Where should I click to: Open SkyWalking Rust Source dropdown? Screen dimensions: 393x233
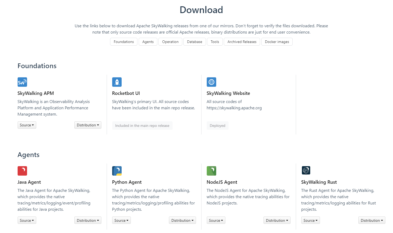coord(311,220)
